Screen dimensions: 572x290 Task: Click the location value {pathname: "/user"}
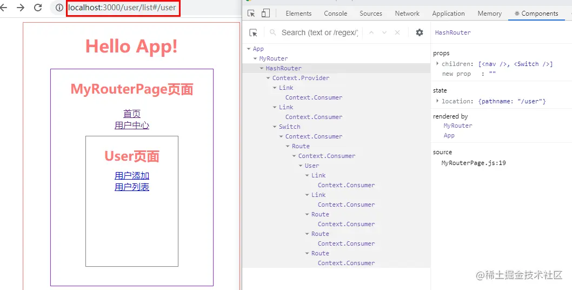512,101
